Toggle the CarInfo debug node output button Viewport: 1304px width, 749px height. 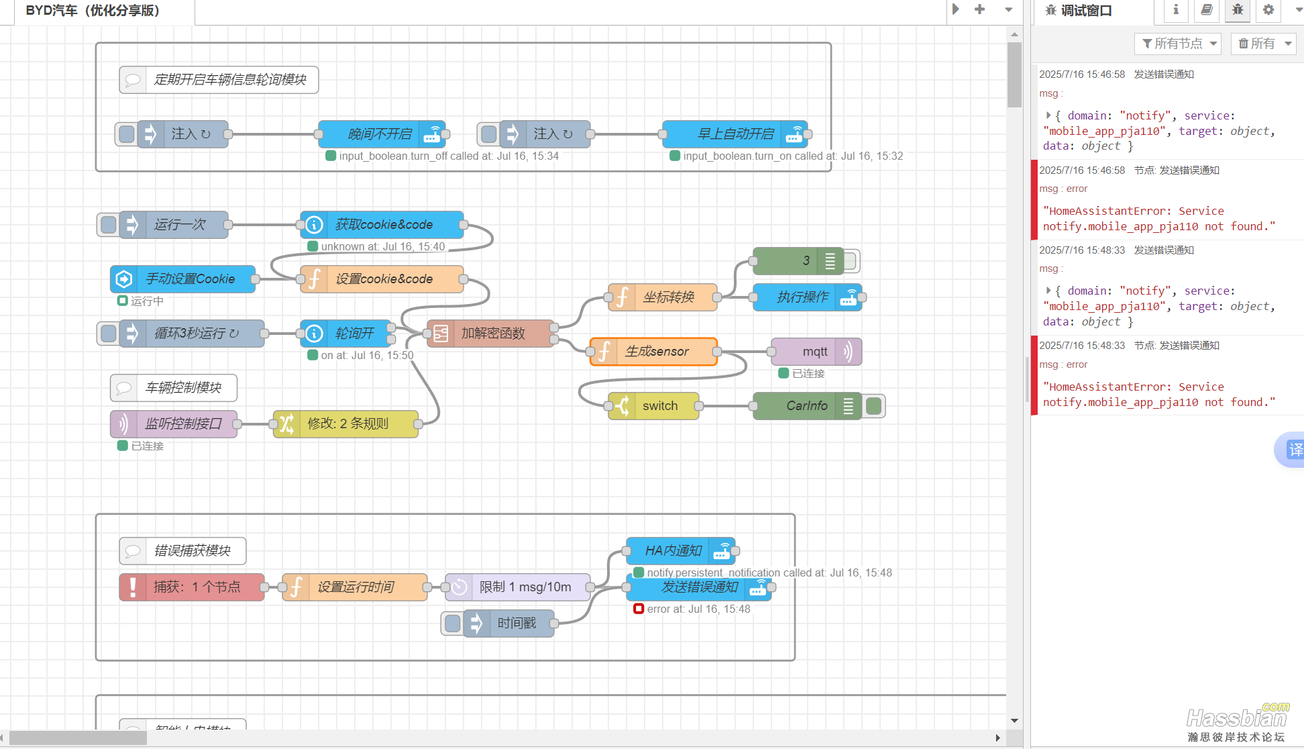click(x=873, y=406)
